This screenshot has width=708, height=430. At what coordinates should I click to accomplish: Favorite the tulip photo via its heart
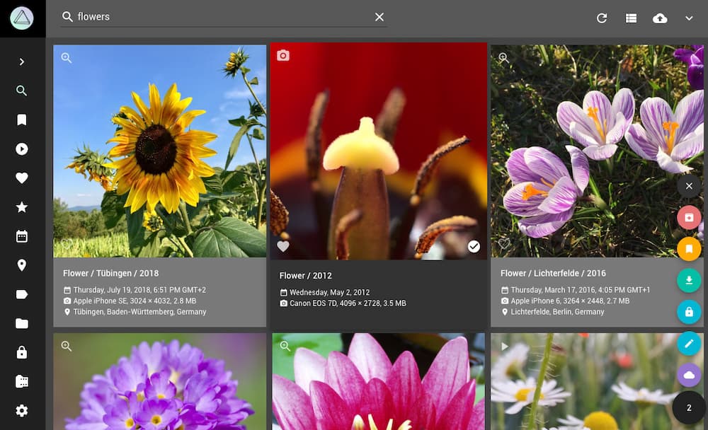coord(283,246)
